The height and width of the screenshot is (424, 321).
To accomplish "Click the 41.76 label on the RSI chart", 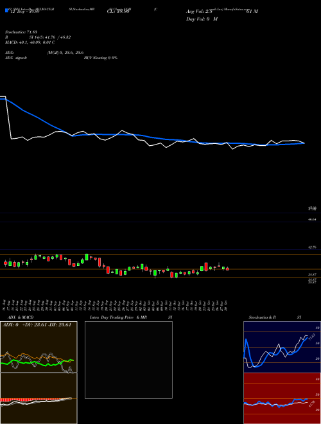I will point(312,404).
